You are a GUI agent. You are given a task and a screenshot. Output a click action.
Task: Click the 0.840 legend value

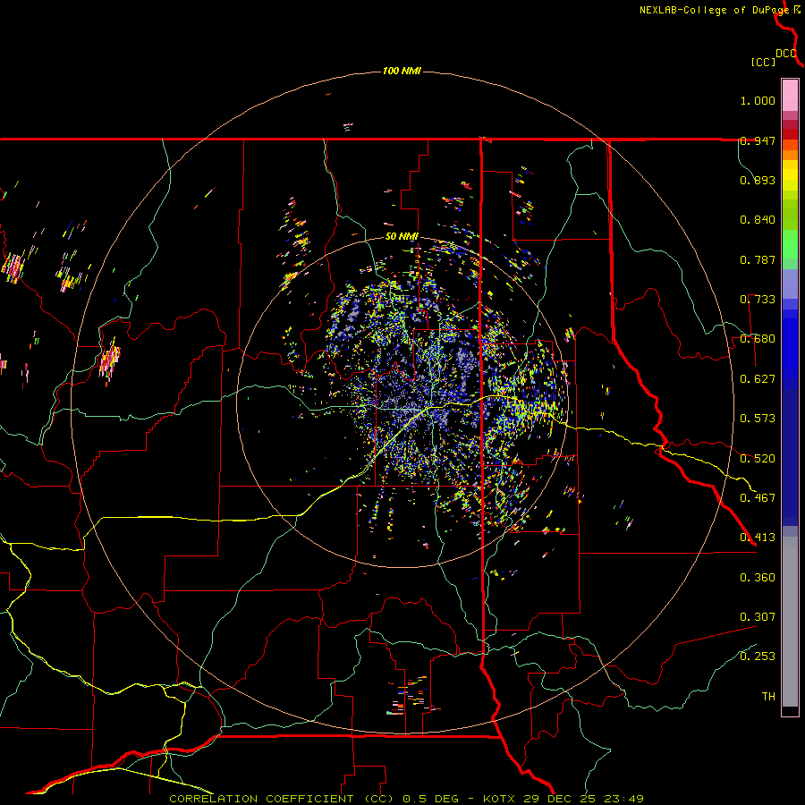(758, 220)
